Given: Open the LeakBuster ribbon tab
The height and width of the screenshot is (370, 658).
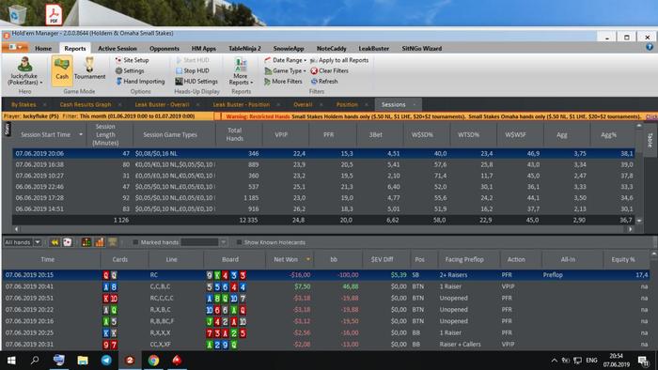Looking at the screenshot, I should 373,49.
